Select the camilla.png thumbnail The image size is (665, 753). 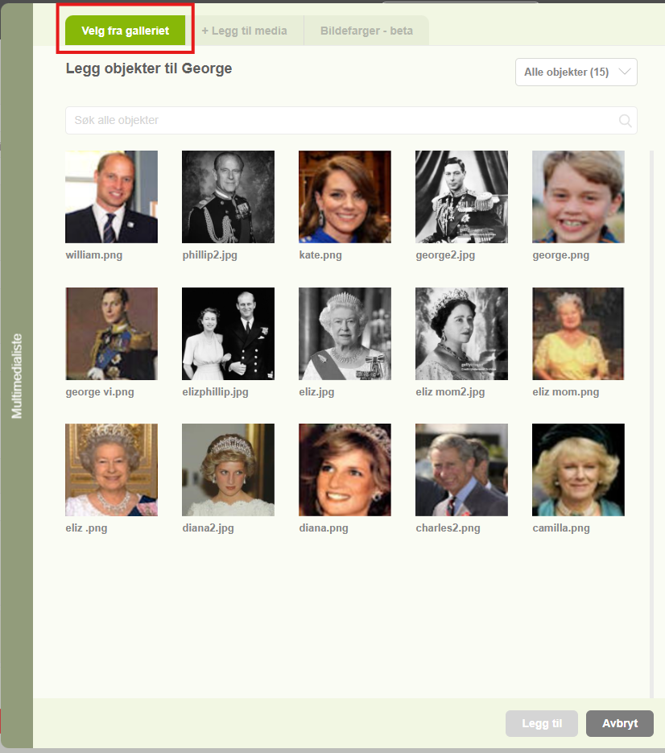(x=578, y=470)
